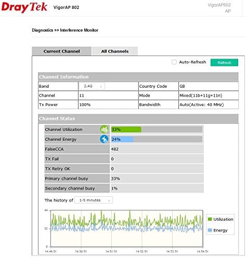Open the history 1-5 minutes dropdown

coord(94,200)
